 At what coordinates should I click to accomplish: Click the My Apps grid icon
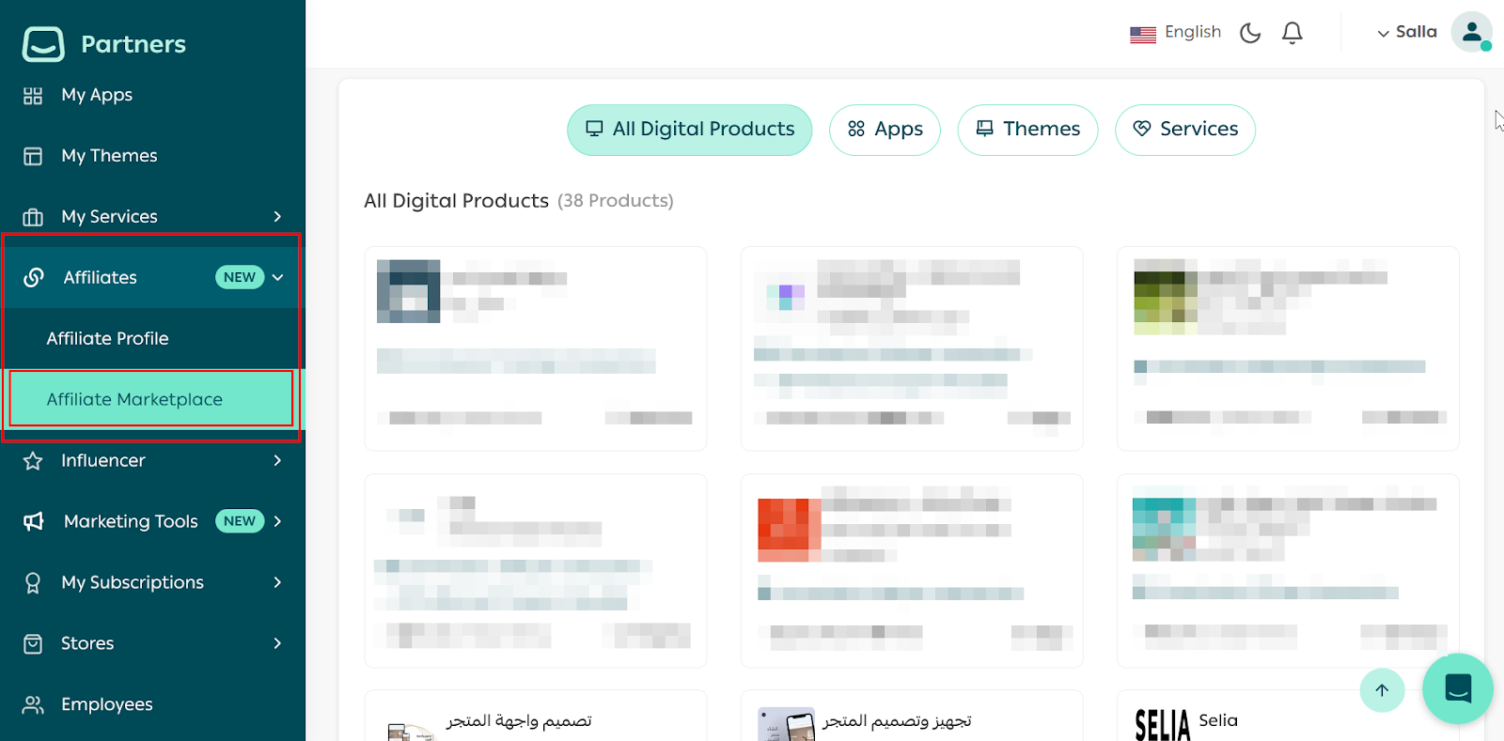33,95
